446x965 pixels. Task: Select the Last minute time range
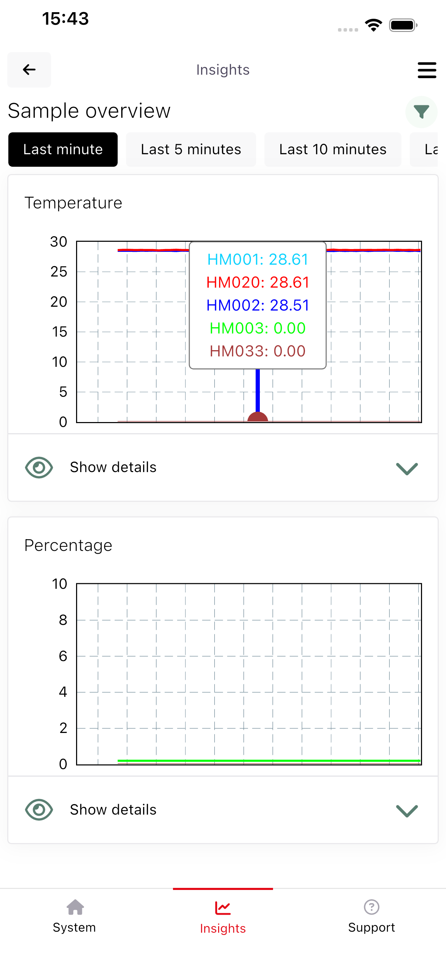pos(63,149)
